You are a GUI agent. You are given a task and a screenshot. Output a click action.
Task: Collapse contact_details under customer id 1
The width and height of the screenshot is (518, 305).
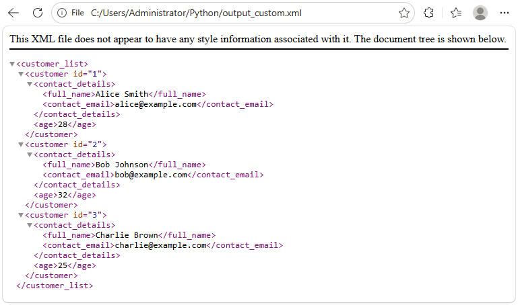coord(30,85)
